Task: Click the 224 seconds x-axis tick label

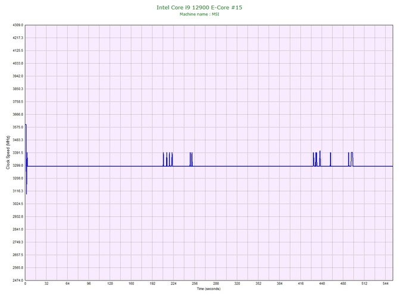Action: click(x=173, y=284)
